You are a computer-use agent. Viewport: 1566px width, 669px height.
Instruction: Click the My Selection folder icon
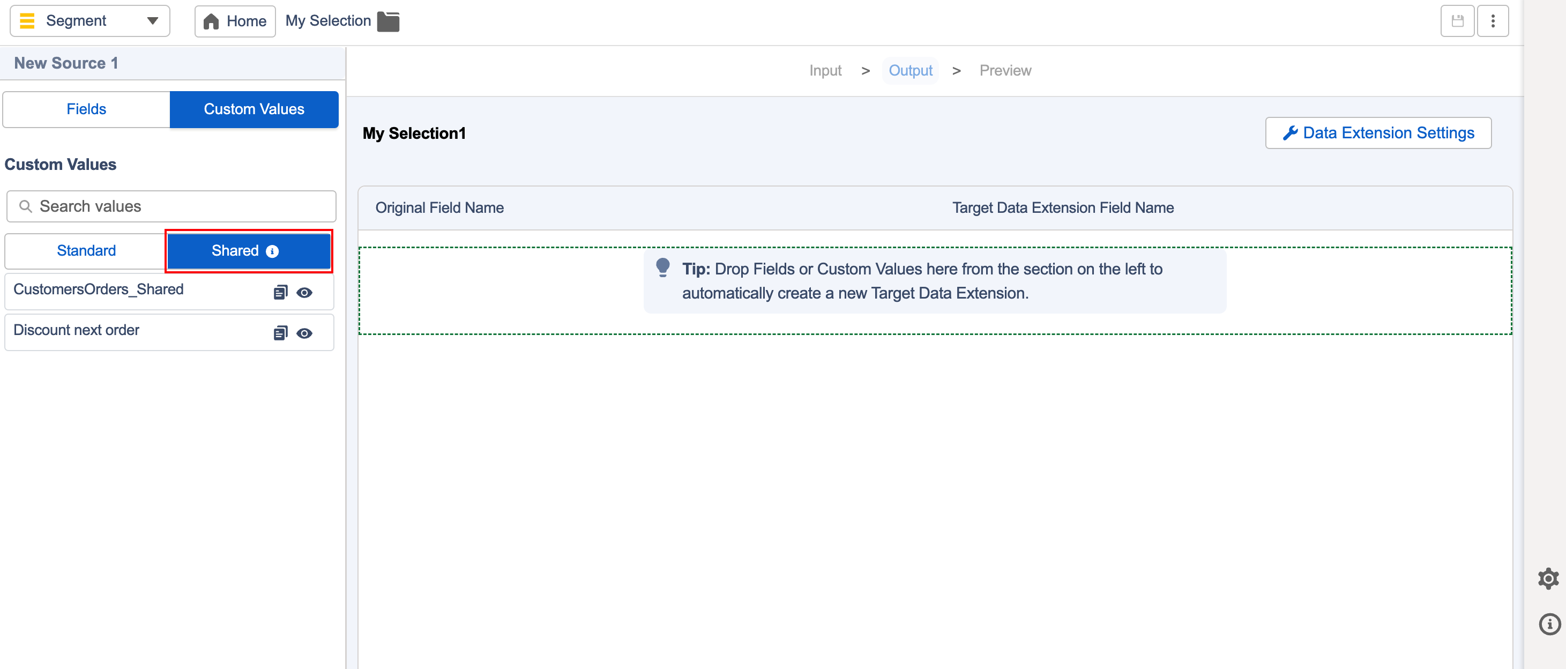pyautogui.click(x=388, y=21)
